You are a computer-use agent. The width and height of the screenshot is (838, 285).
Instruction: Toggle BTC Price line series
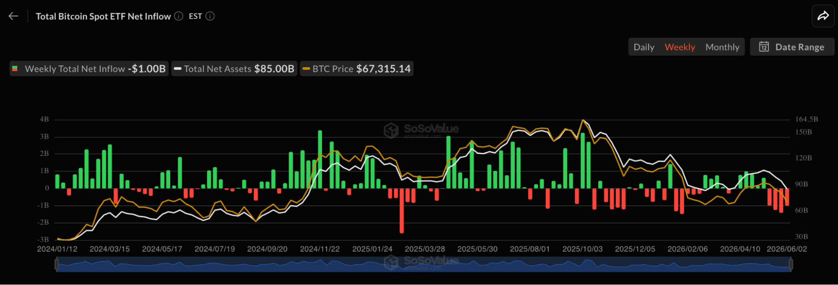[x=356, y=69]
